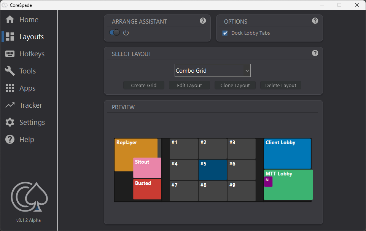Open the Tools section label

coord(27,71)
